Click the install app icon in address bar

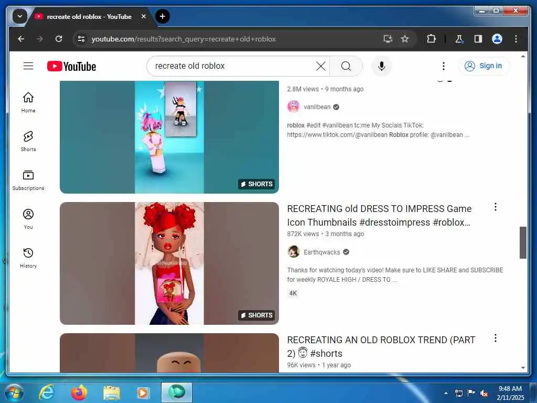(388, 39)
